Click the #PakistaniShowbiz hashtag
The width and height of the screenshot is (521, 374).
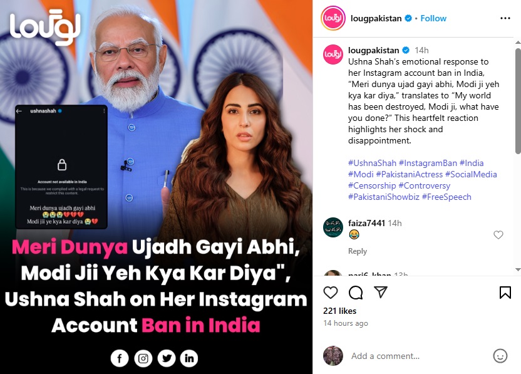(384, 197)
